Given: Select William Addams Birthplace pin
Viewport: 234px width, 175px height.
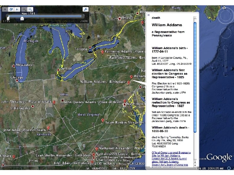Looking at the screenshot, I should click(128, 83).
